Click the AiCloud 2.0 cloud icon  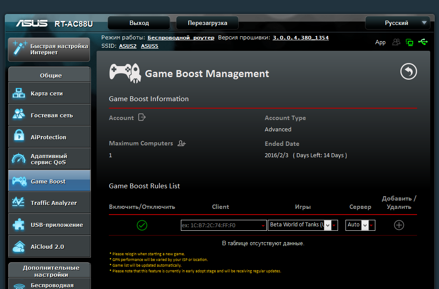(x=19, y=246)
